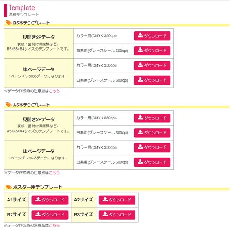This screenshot has height=232, width=251.
Task: Download A5 spread 2P grayscale template
Action: [x=152, y=133]
